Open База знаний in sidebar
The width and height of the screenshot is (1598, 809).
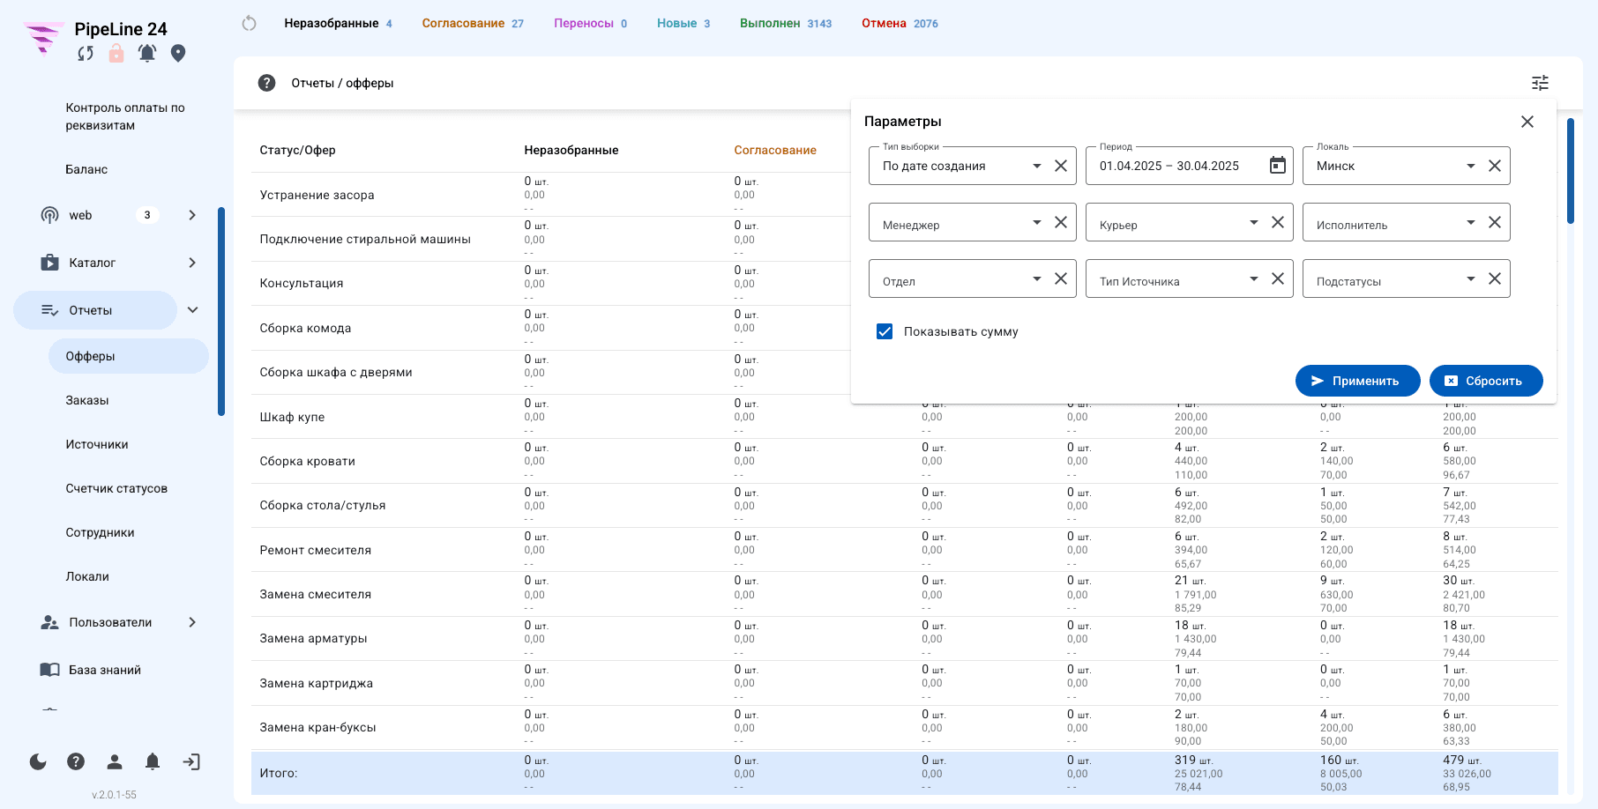tap(105, 670)
